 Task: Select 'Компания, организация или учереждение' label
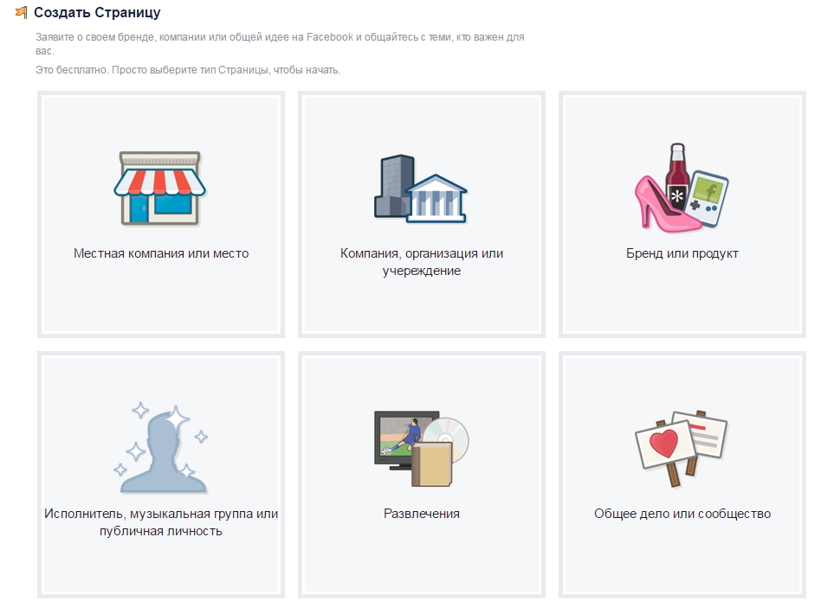(422, 262)
